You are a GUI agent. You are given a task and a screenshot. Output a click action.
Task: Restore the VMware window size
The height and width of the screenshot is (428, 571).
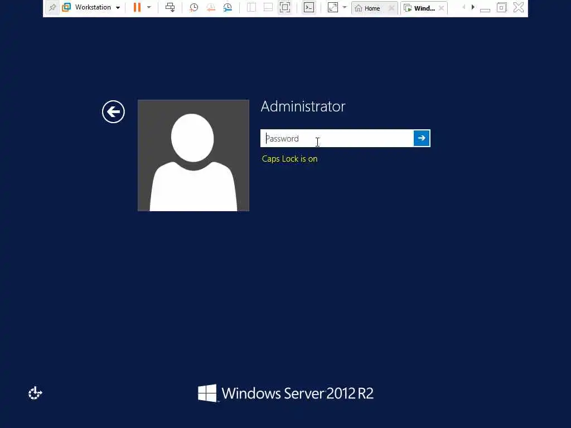(501, 7)
